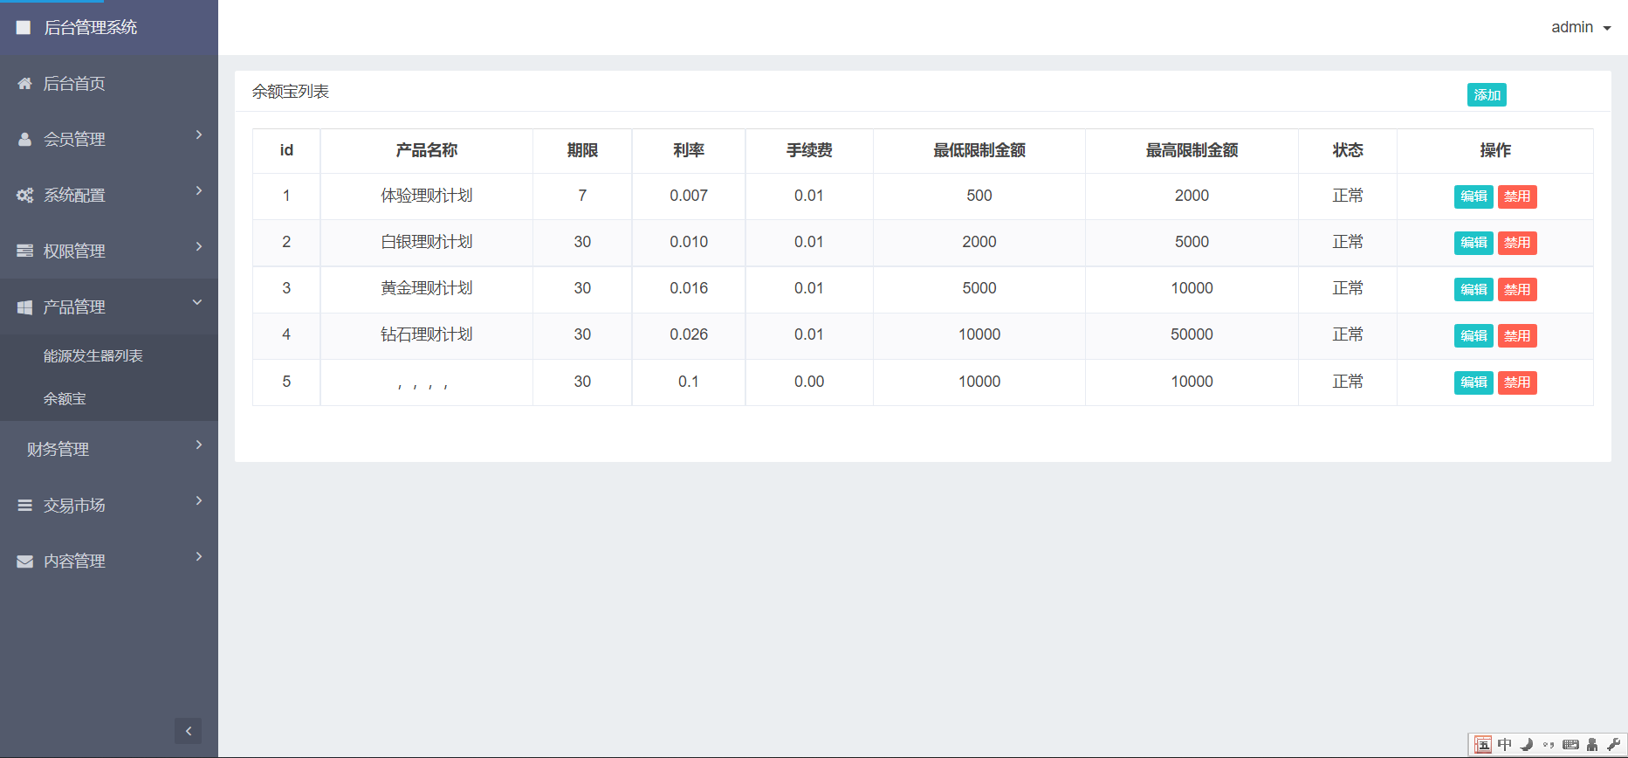This screenshot has width=1628, height=758.
Task: Toggle the punctuation mode icon in IME bar
Action: (1548, 745)
